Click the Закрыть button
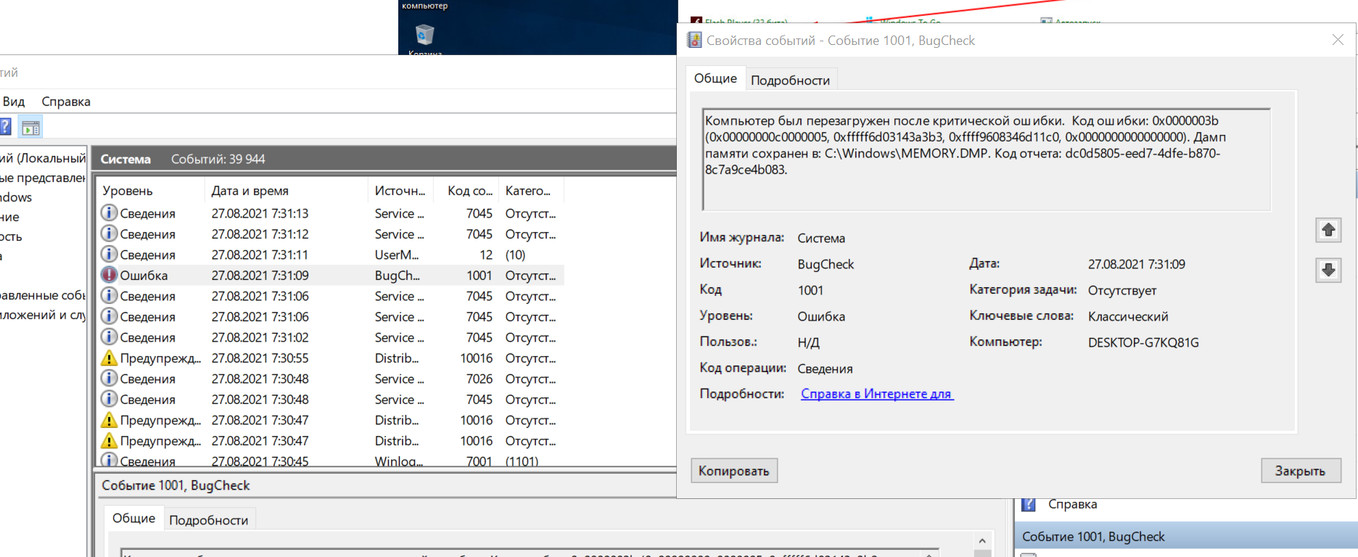Screen dimensions: 1358x557 pos(1301,471)
